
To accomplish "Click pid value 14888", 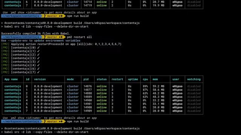I will tap(88, 93).
